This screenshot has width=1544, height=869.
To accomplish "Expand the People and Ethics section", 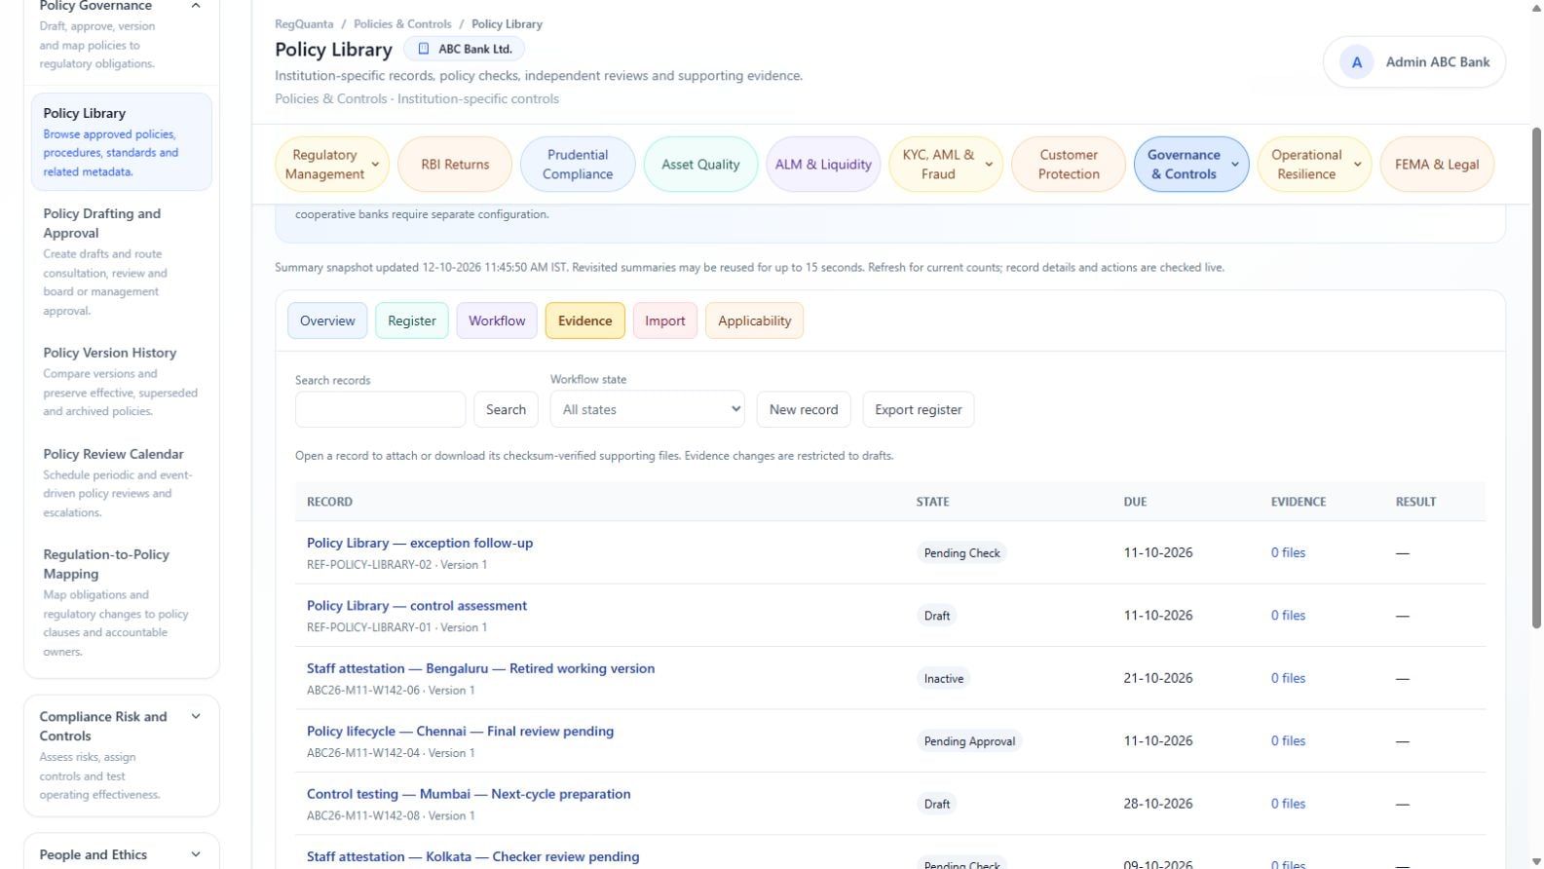I will (196, 855).
